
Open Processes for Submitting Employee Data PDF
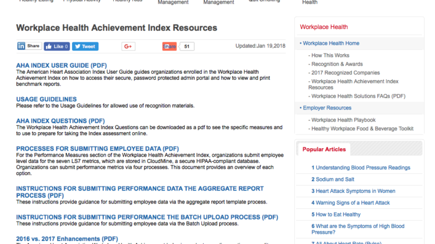pos(97,148)
